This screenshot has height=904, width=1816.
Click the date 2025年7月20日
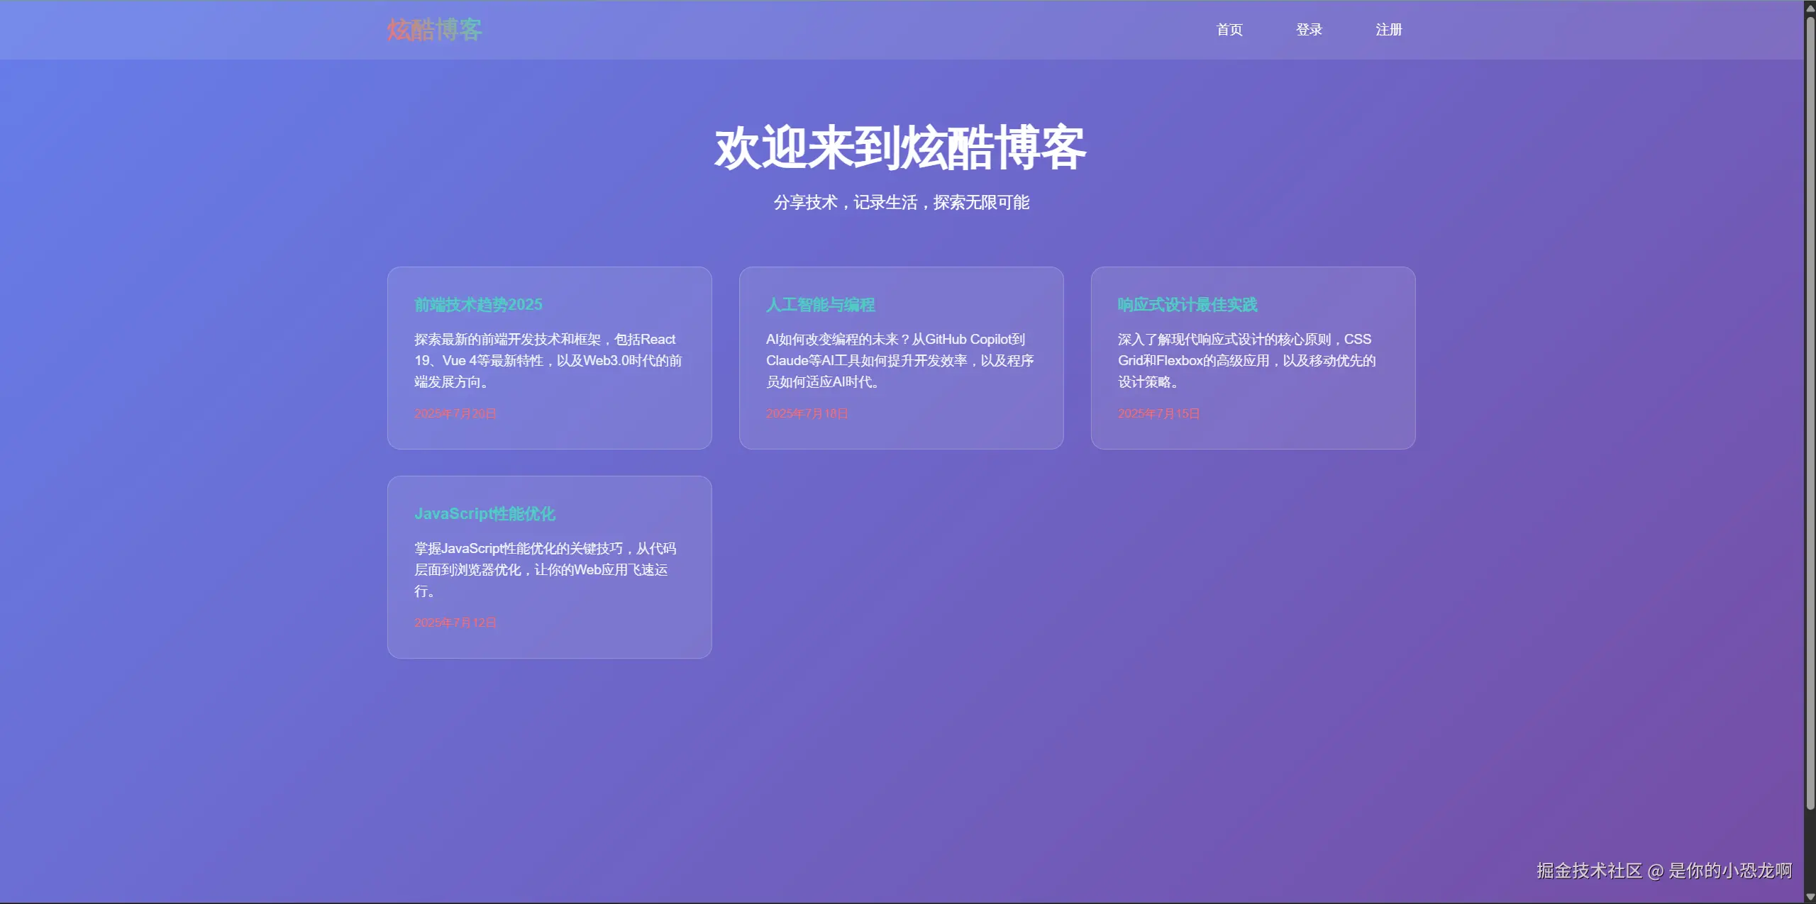(x=455, y=413)
